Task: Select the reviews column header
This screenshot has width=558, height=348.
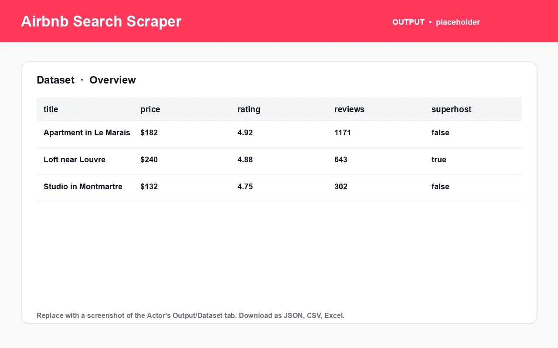Action: 349,109
